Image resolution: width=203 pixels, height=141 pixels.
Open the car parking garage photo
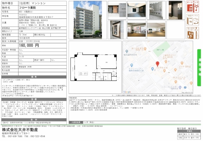(156, 30)
